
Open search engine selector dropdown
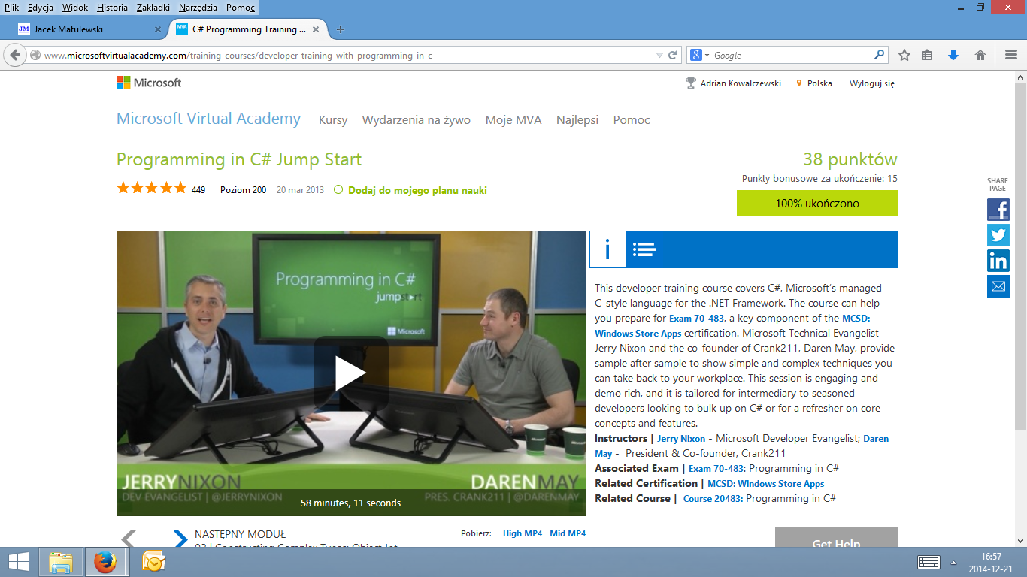coord(699,55)
